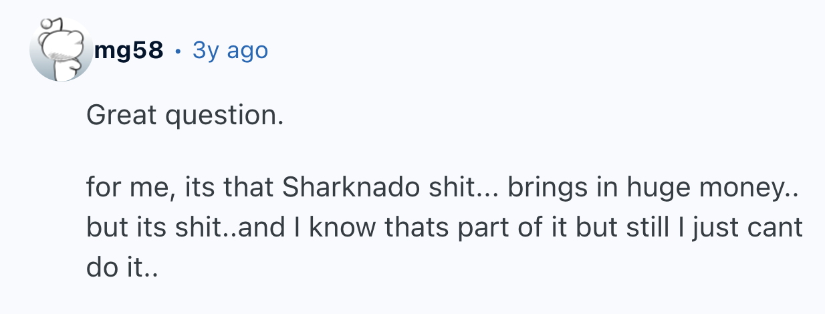Viewport: 825px width, 314px height.
Task: Click the comment line starting "but its"
Action: (443, 228)
